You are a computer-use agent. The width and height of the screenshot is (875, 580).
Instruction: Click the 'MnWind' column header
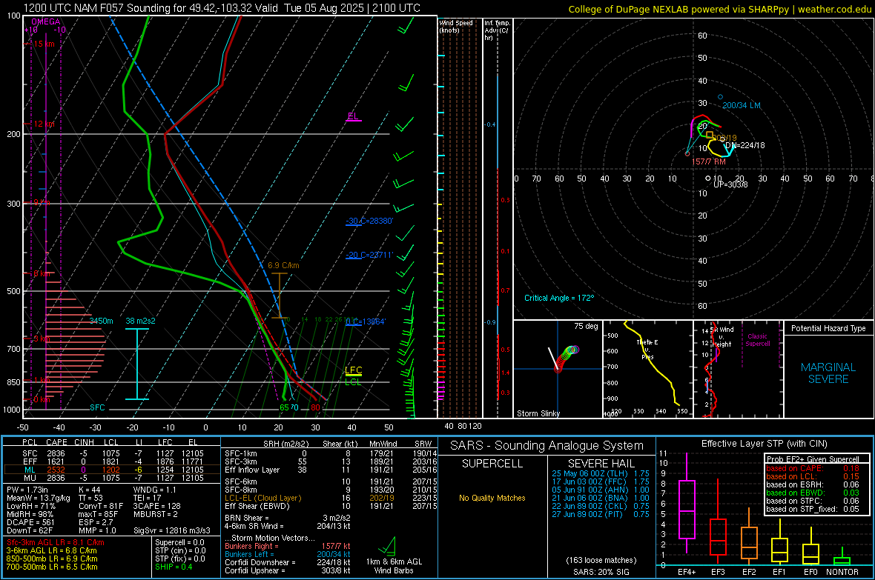(383, 444)
